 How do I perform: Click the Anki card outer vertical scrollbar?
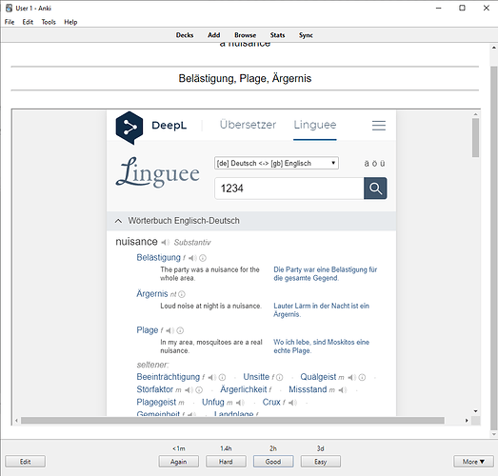pos(493,248)
